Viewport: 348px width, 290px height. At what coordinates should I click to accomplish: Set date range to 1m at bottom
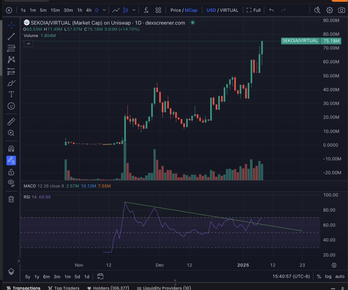67,277
